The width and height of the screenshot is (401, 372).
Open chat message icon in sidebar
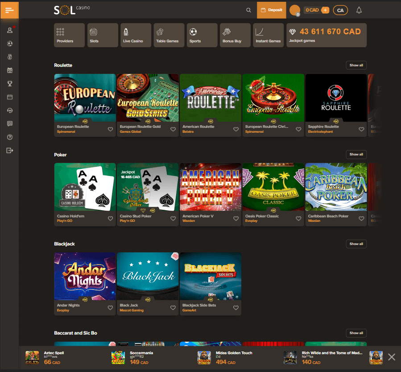point(10,124)
